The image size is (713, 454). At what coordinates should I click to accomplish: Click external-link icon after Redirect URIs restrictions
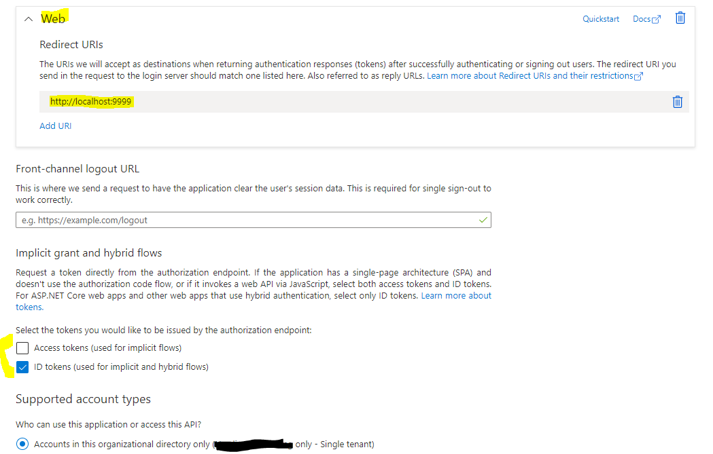638,77
